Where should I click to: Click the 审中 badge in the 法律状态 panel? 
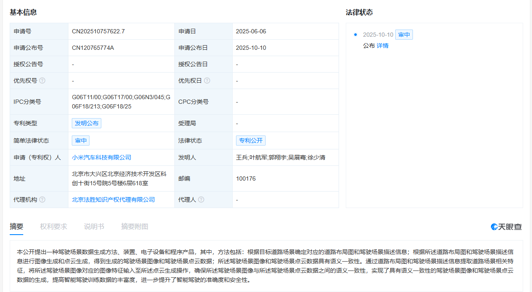pos(404,35)
